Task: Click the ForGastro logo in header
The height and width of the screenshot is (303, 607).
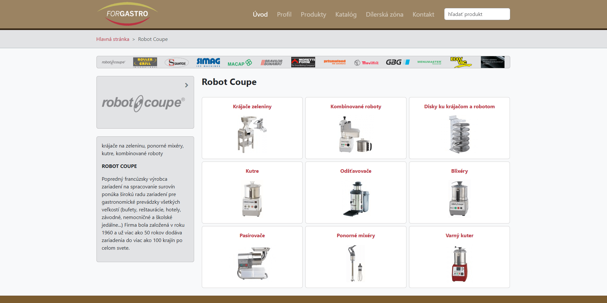Action: pyautogui.click(x=127, y=14)
